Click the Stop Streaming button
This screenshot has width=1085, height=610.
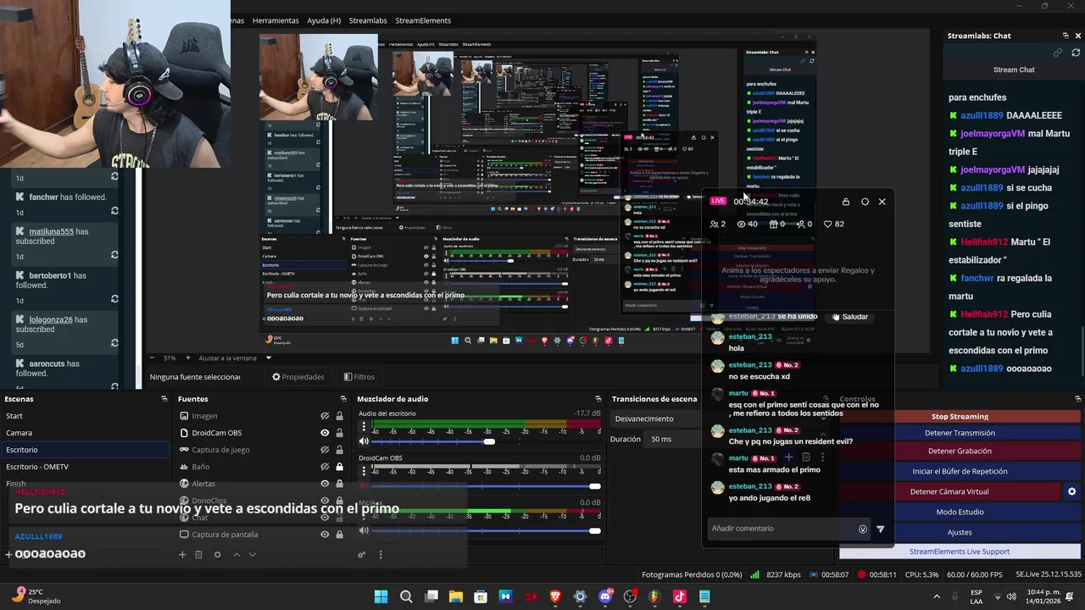click(960, 416)
